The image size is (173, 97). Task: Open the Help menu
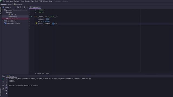pos(51,1)
